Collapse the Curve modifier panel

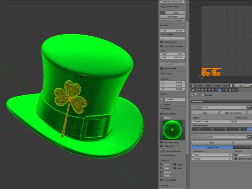(194, 107)
